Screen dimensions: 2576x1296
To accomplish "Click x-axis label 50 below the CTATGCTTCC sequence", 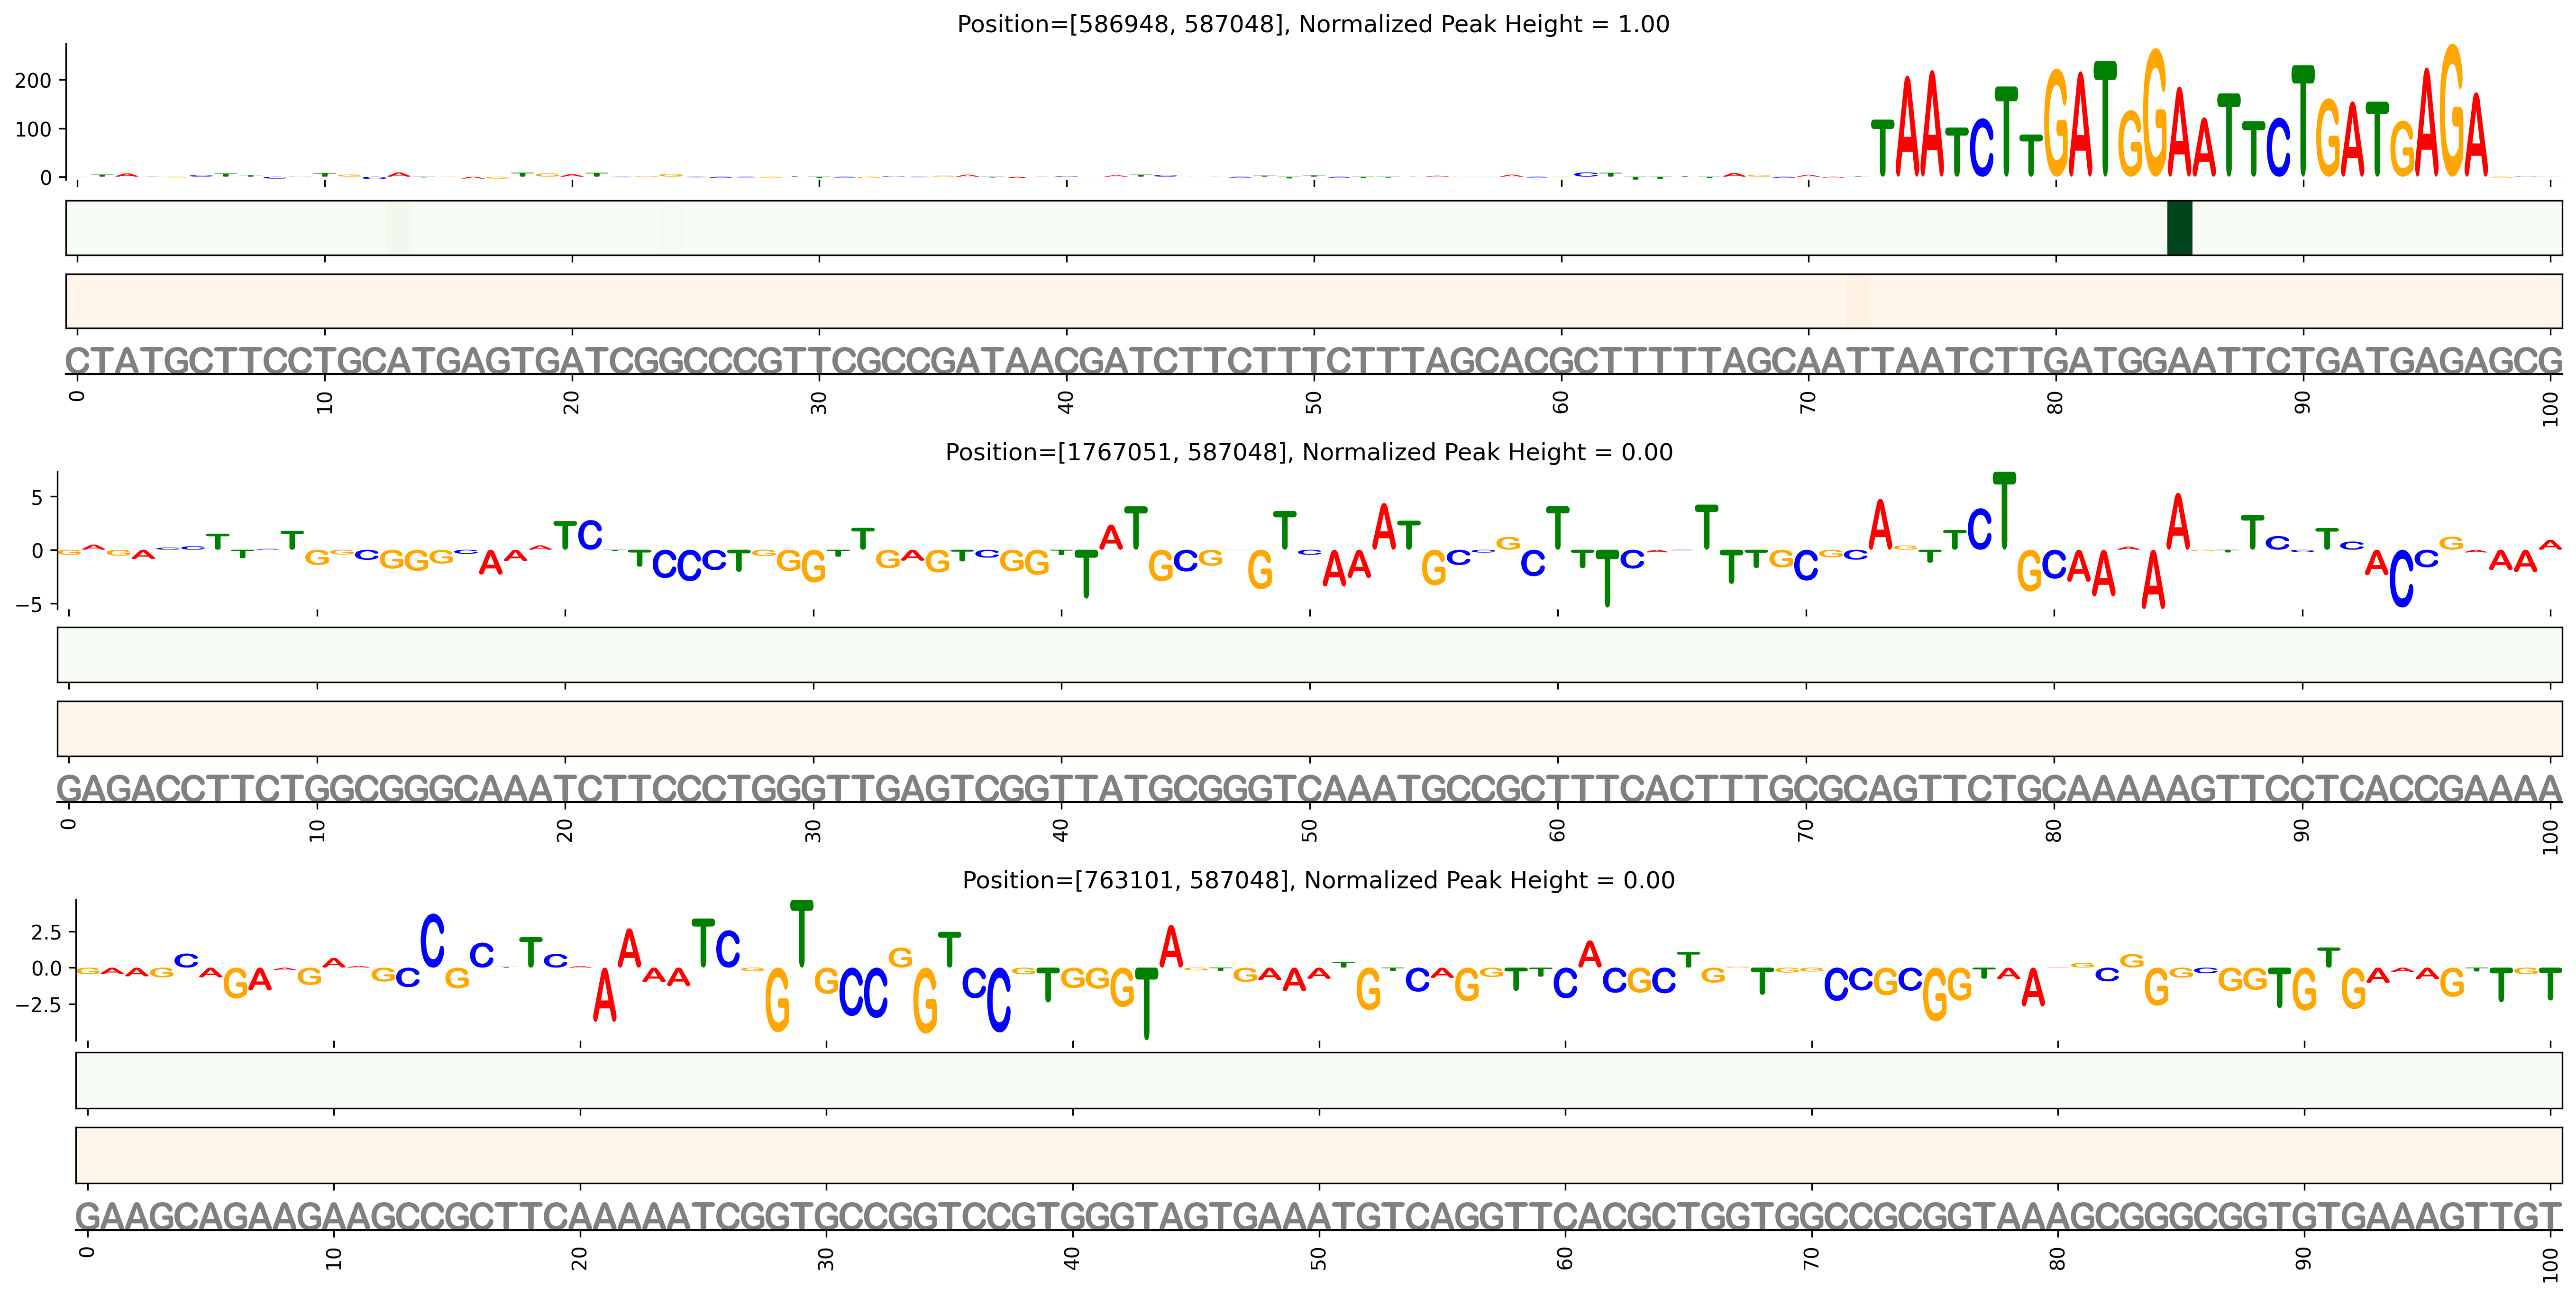I will [1314, 403].
